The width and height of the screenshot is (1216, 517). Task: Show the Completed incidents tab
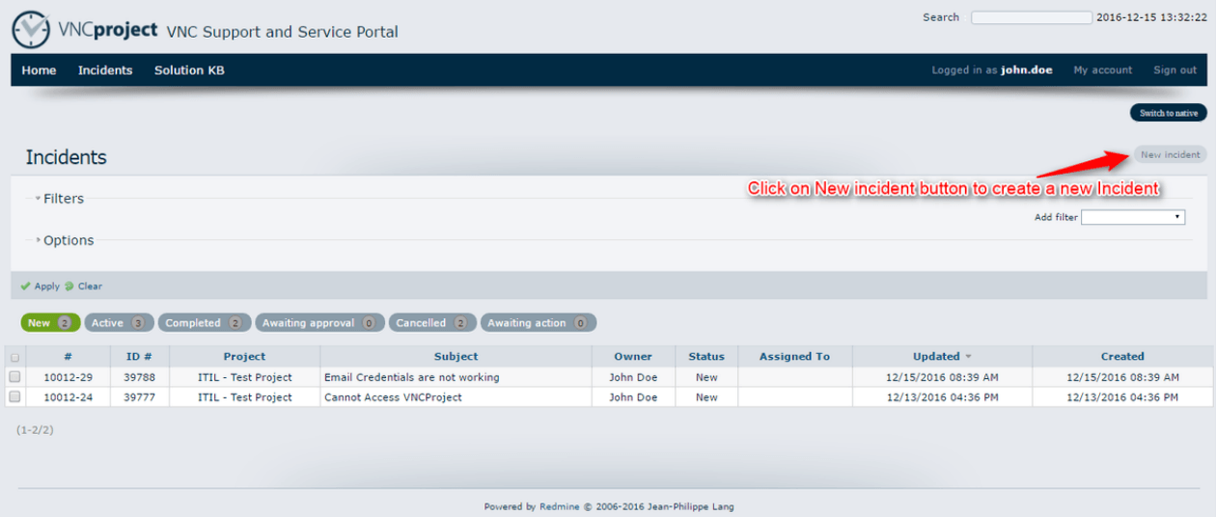pyautogui.click(x=205, y=323)
